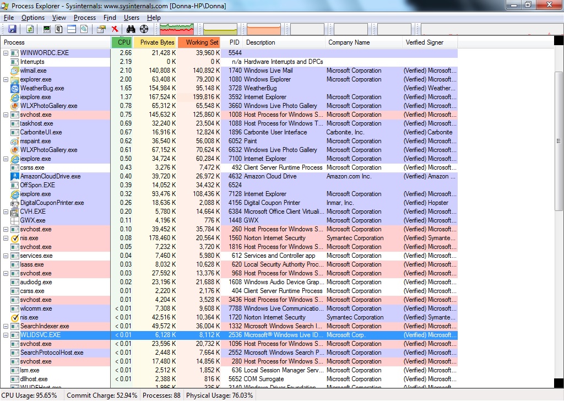Select the wlcomm.exe process row
The width and height of the screenshot is (564, 401).
[229, 308]
